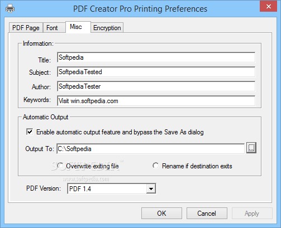
Task: Focus the Author text box
Action: [156, 86]
